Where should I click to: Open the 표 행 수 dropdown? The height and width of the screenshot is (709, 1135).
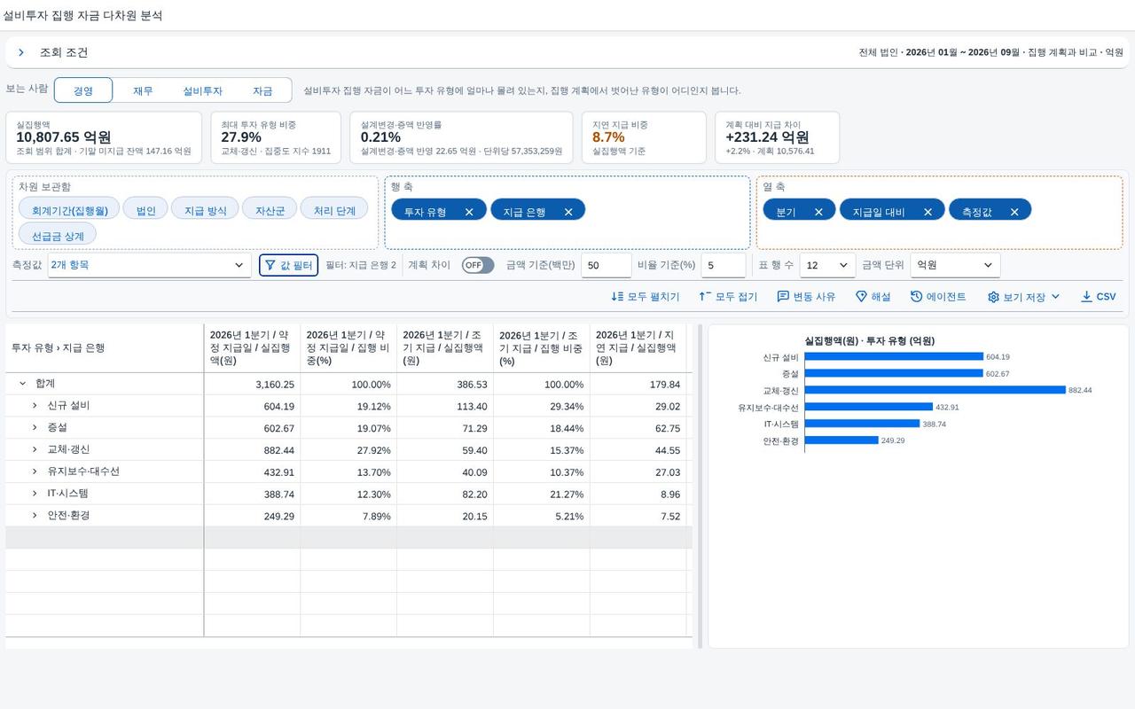pos(828,265)
